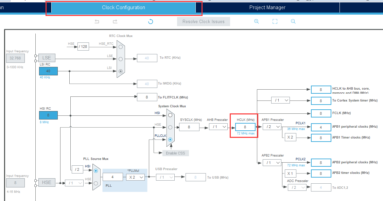383x201 pixels.
Task: Click the HCLK (MHz) input field
Action: [245, 127]
